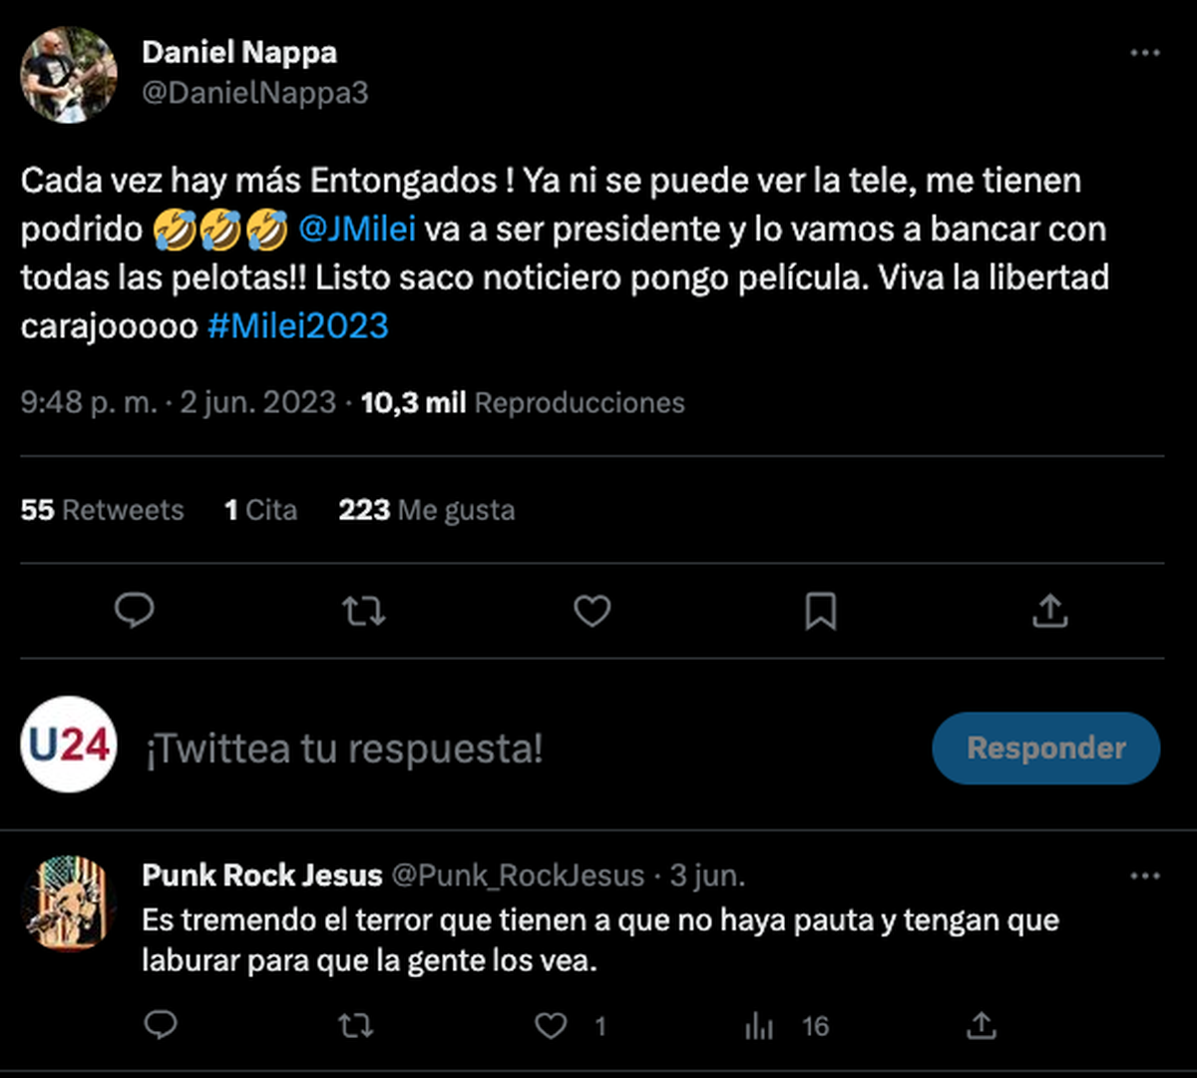Retweet Daniel Nappa's tweet
Image resolution: width=1197 pixels, height=1078 pixels.
[x=363, y=610]
